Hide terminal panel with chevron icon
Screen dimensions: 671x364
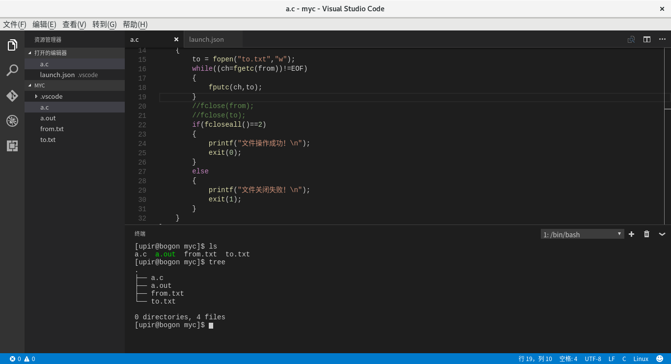[x=662, y=234]
